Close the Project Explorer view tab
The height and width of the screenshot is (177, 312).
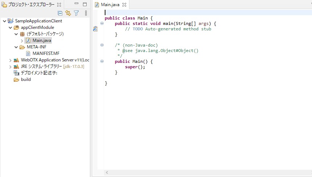[59, 5]
